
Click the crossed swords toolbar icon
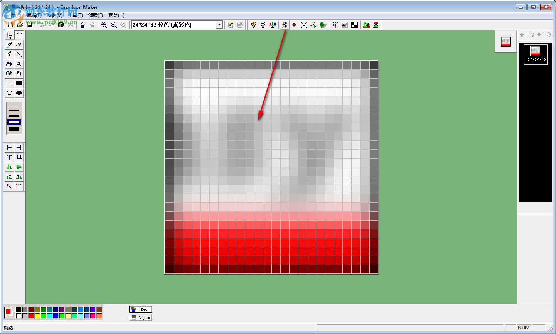(x=304, y=25)
